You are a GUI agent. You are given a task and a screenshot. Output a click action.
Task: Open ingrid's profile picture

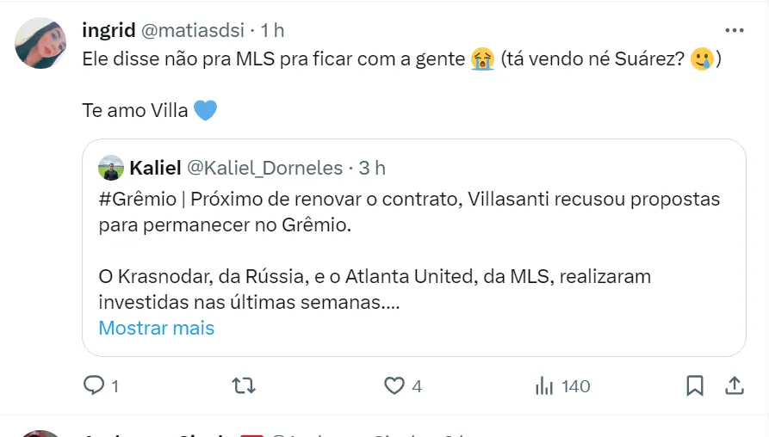(40, 42)
